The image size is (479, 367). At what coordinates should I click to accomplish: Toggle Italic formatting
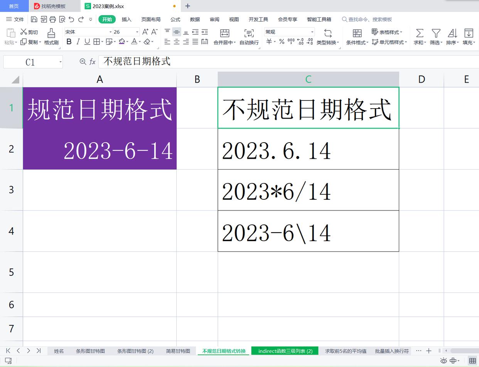pyautogui.click(x=78, y=42)
